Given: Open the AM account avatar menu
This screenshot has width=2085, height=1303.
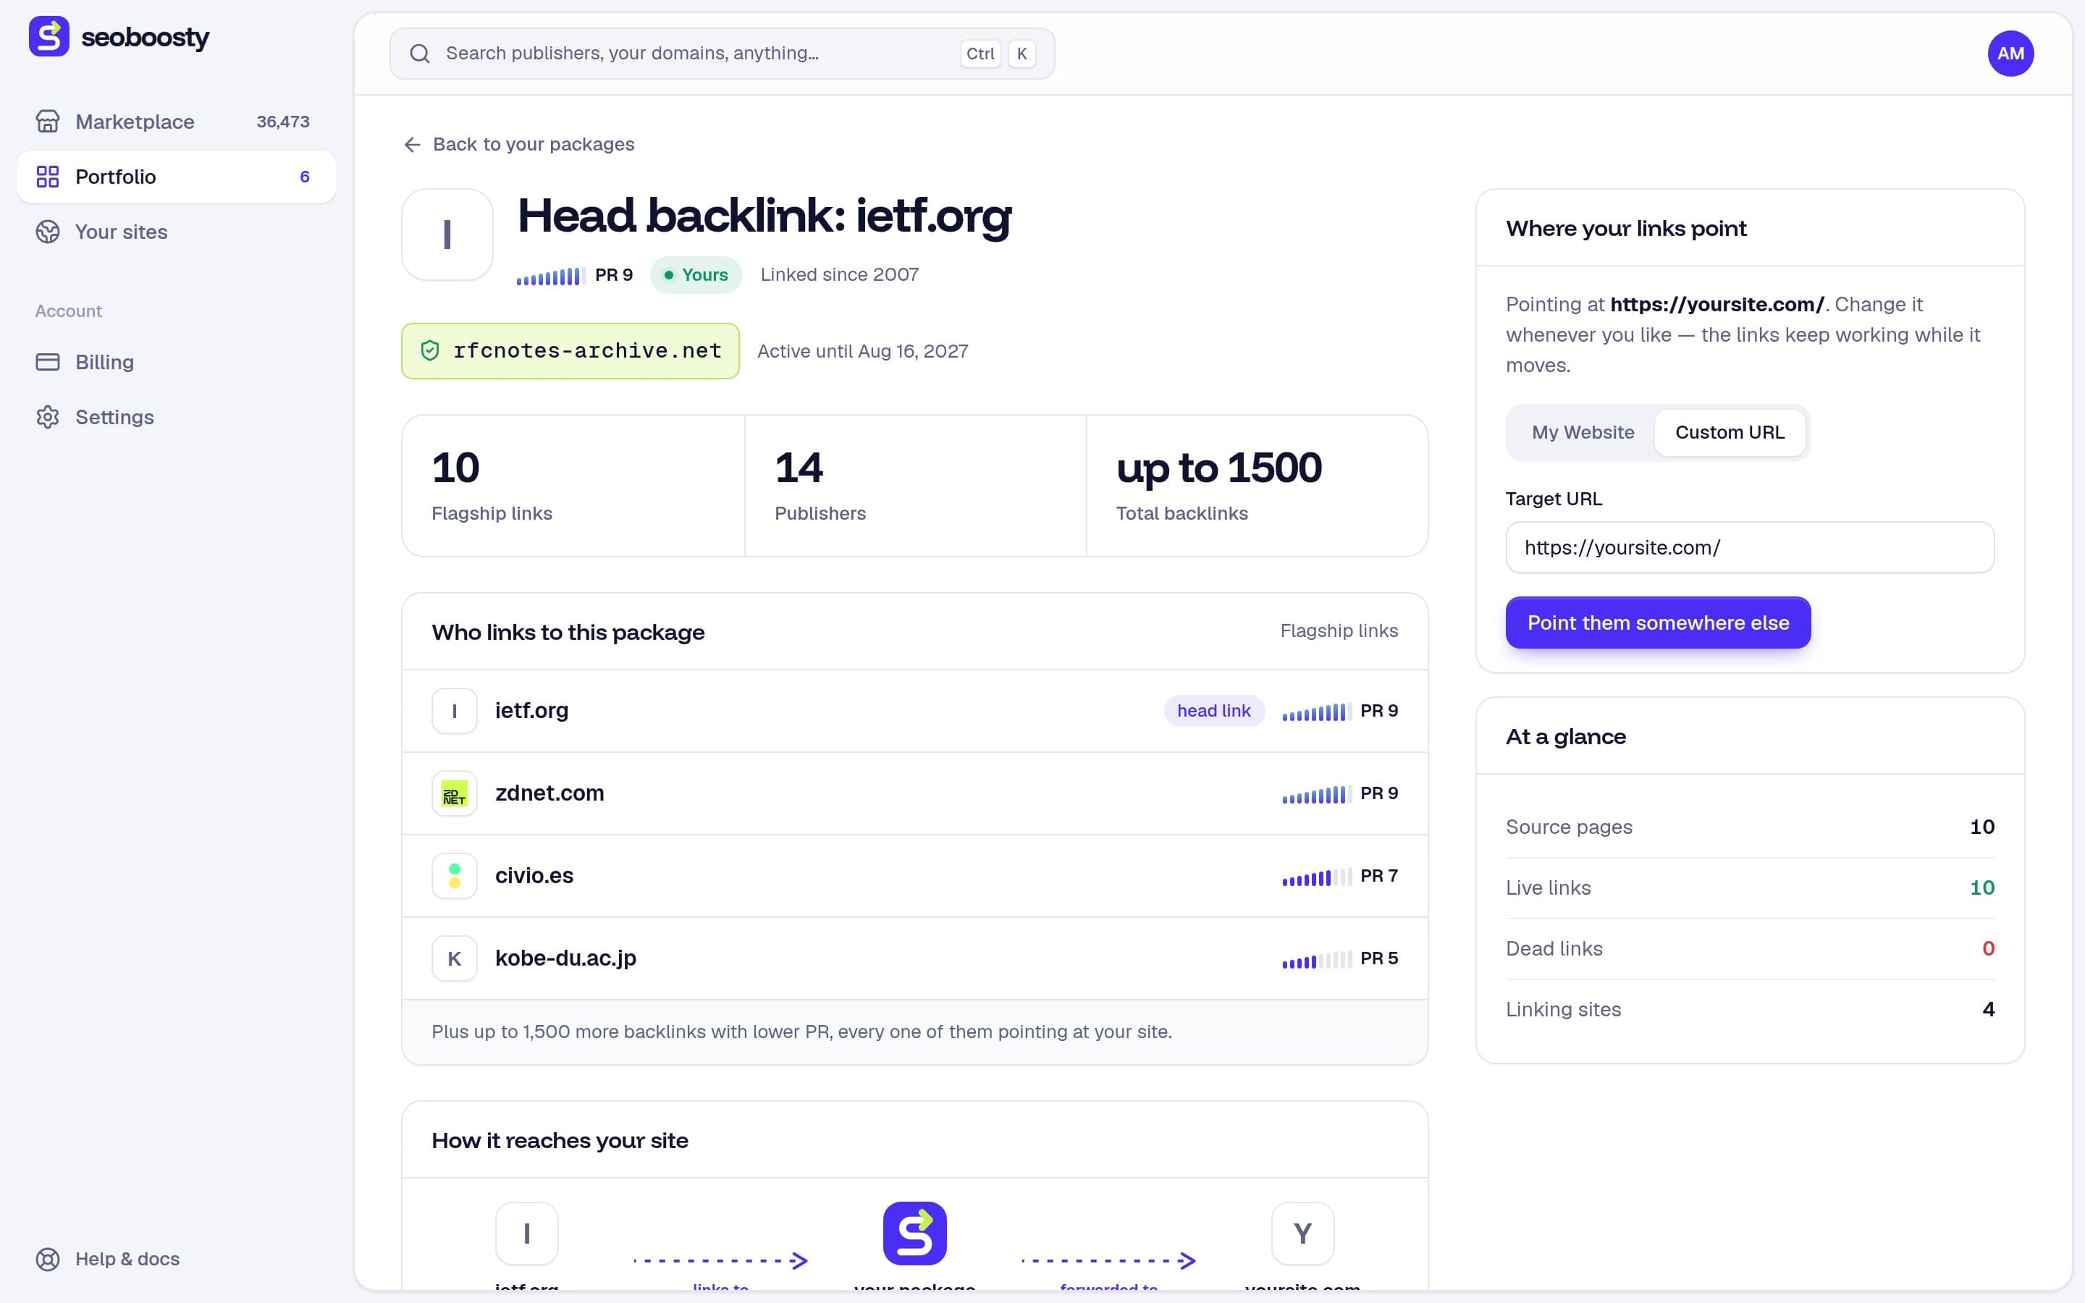Looking at the screenshot, I should [2010, 54].
